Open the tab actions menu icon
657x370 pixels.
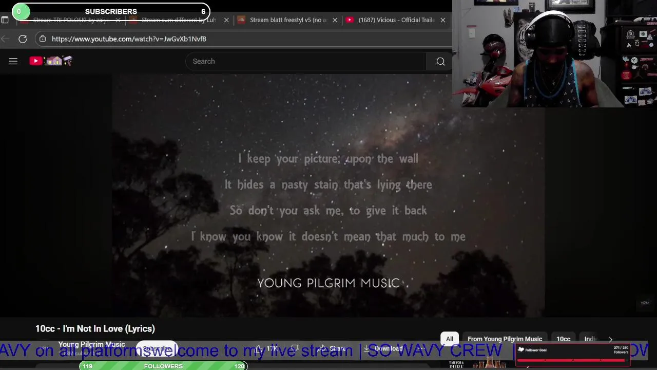(x=5, y=20)
